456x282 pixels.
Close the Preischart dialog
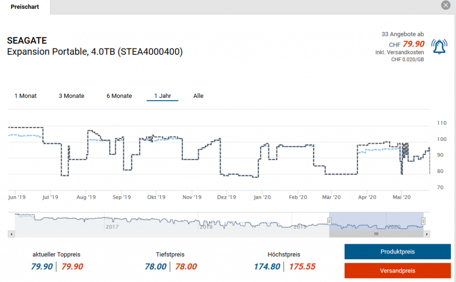point(446,5)
